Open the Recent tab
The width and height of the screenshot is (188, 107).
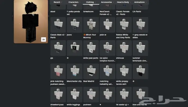(58, 2)
